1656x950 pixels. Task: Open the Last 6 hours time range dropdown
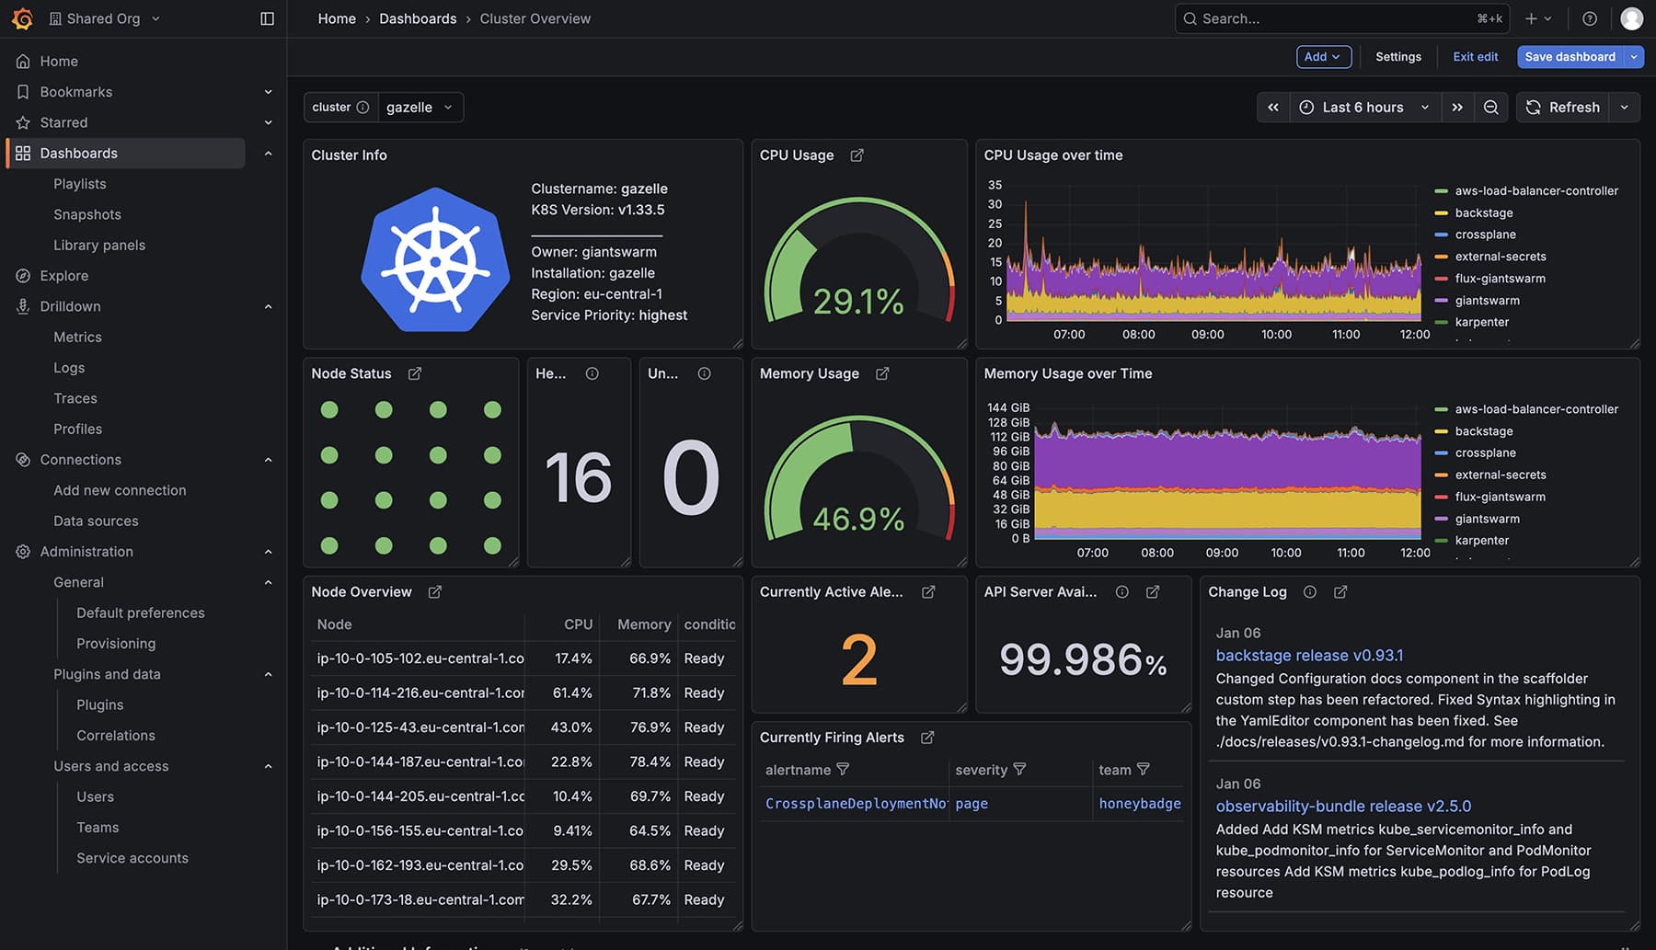(1363, 107)
